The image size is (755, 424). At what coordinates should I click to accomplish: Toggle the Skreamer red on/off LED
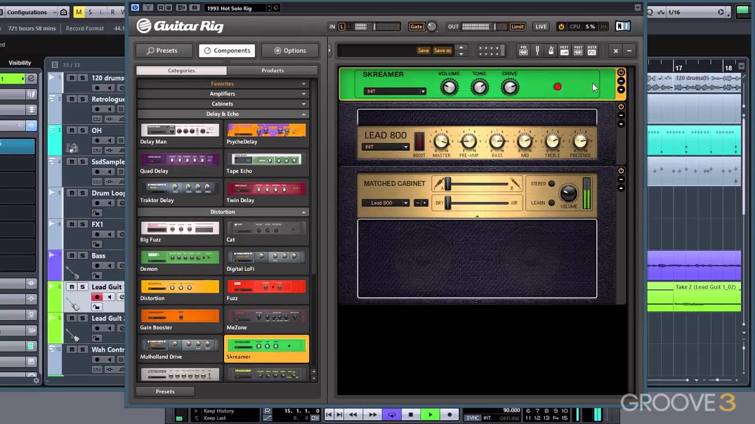pyautogui.click(x=557, y=87)
